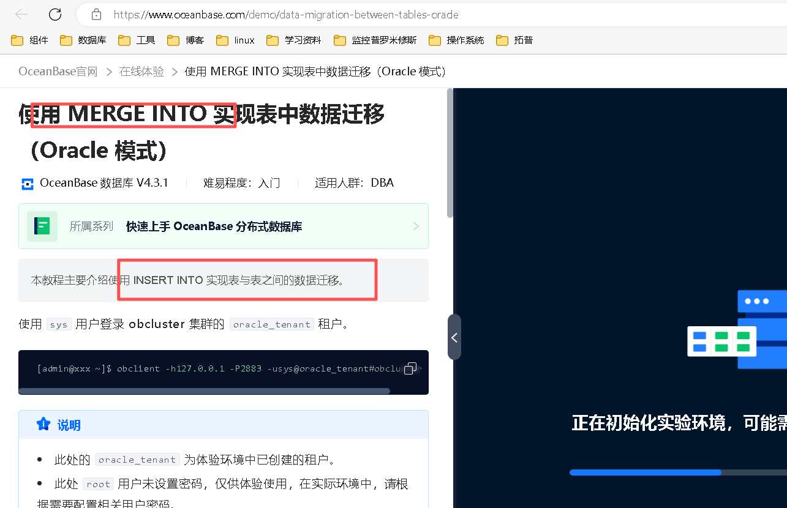Click the 本教程主要介绍 description text

187,280
